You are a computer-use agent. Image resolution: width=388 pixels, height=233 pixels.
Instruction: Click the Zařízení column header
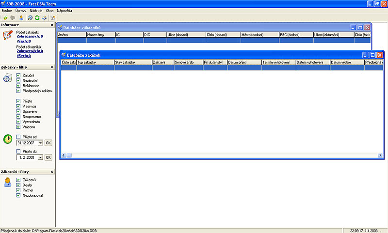[x=163, y=62]
